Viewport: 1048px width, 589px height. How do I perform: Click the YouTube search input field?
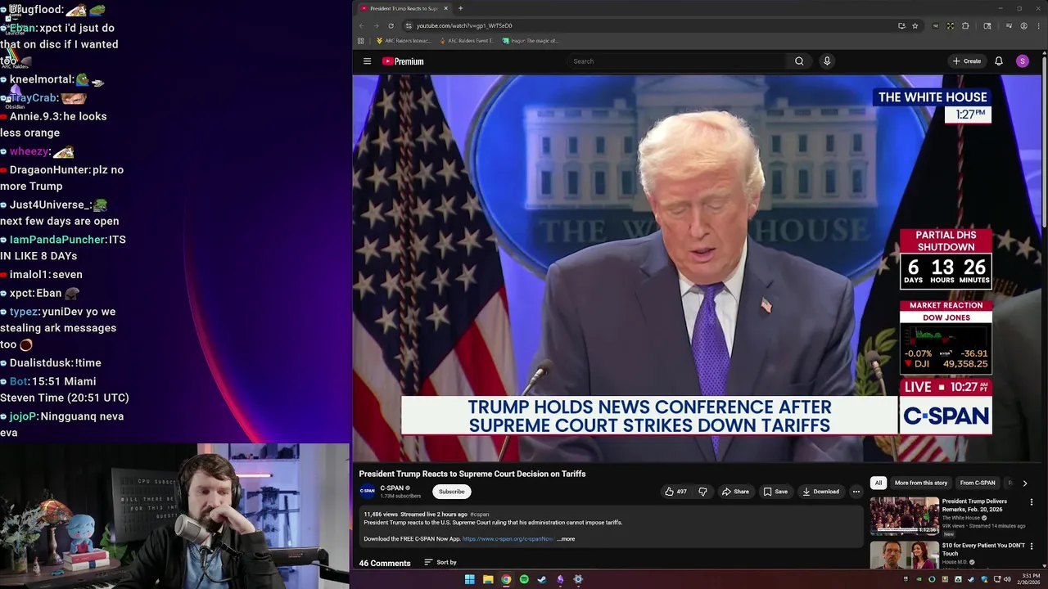click(676, 61)
